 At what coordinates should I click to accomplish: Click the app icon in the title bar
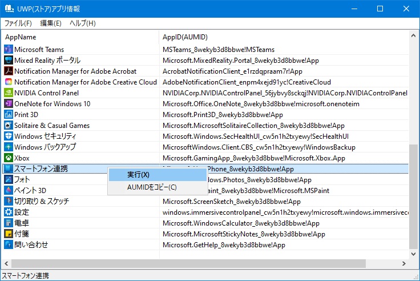click(x=9, y=9)
